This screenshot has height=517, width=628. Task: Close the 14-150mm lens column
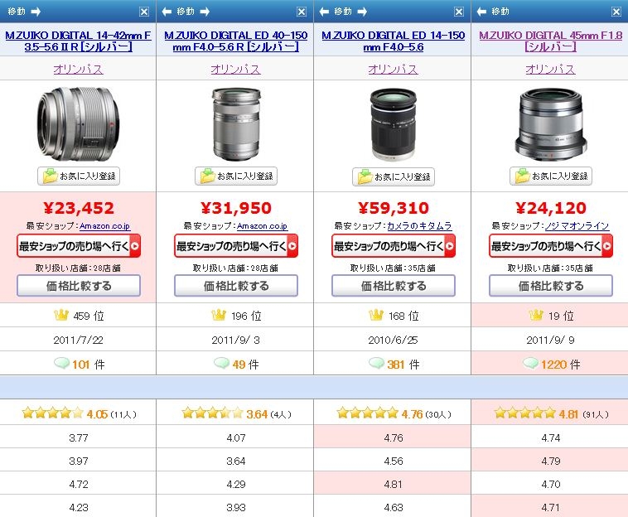click(459, 12)
